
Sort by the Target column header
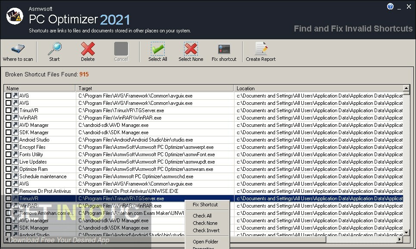pos(155,88)
